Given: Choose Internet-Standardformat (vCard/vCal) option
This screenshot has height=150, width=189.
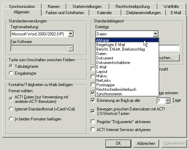Looking at the screenshot, I should pyautogui.click(x=11, y=109).
